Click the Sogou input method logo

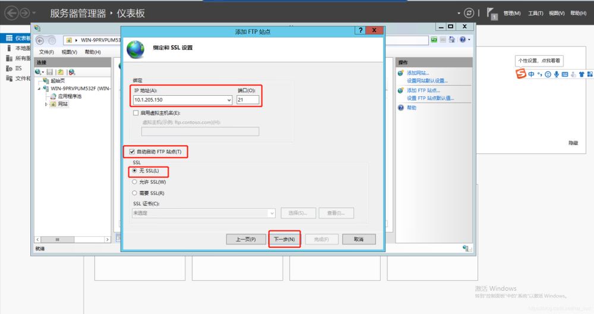520,74
